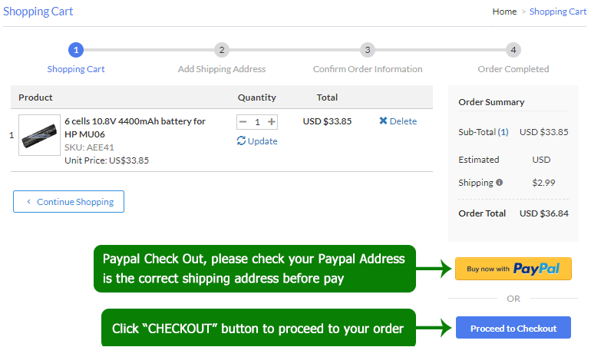Remove item using Delete link text

coord(403,121)
